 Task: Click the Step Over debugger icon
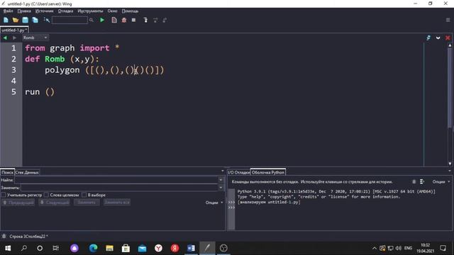click(x=155, y=20)
